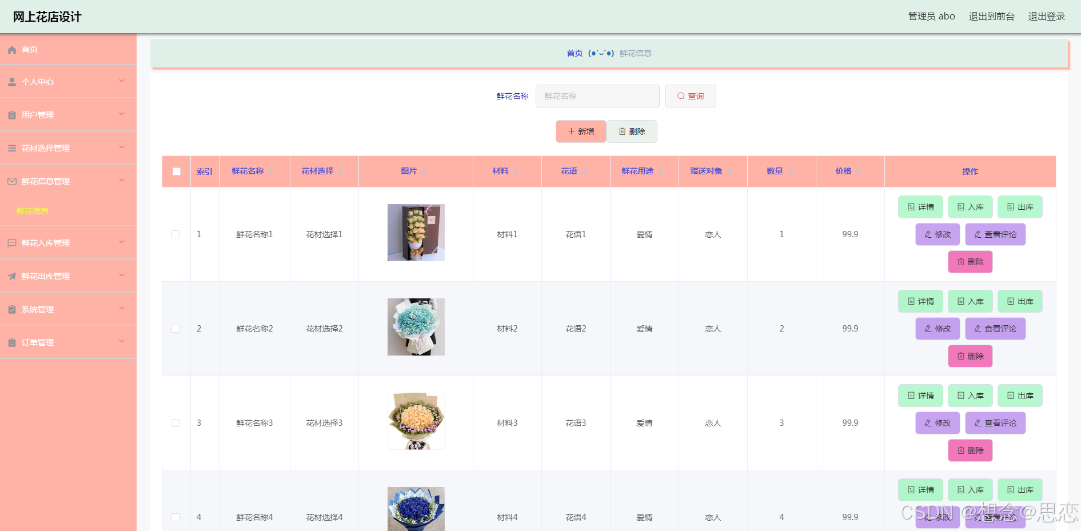Select the header select-all checkbox
1081x531 pixels.
point(177,171)
